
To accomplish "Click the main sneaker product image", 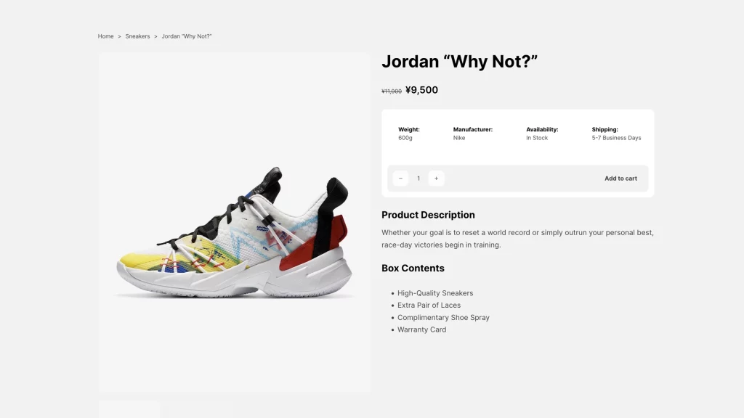I will [235, 222].
